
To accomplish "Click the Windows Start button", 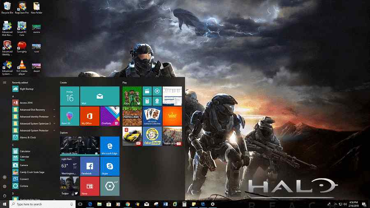I will click(x=5, y=204).
